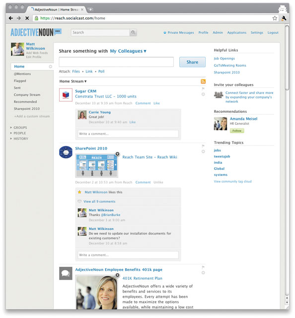Click the Share button
Screen dimensions: 295x318
pyautogui.click(x=192, y=62)
